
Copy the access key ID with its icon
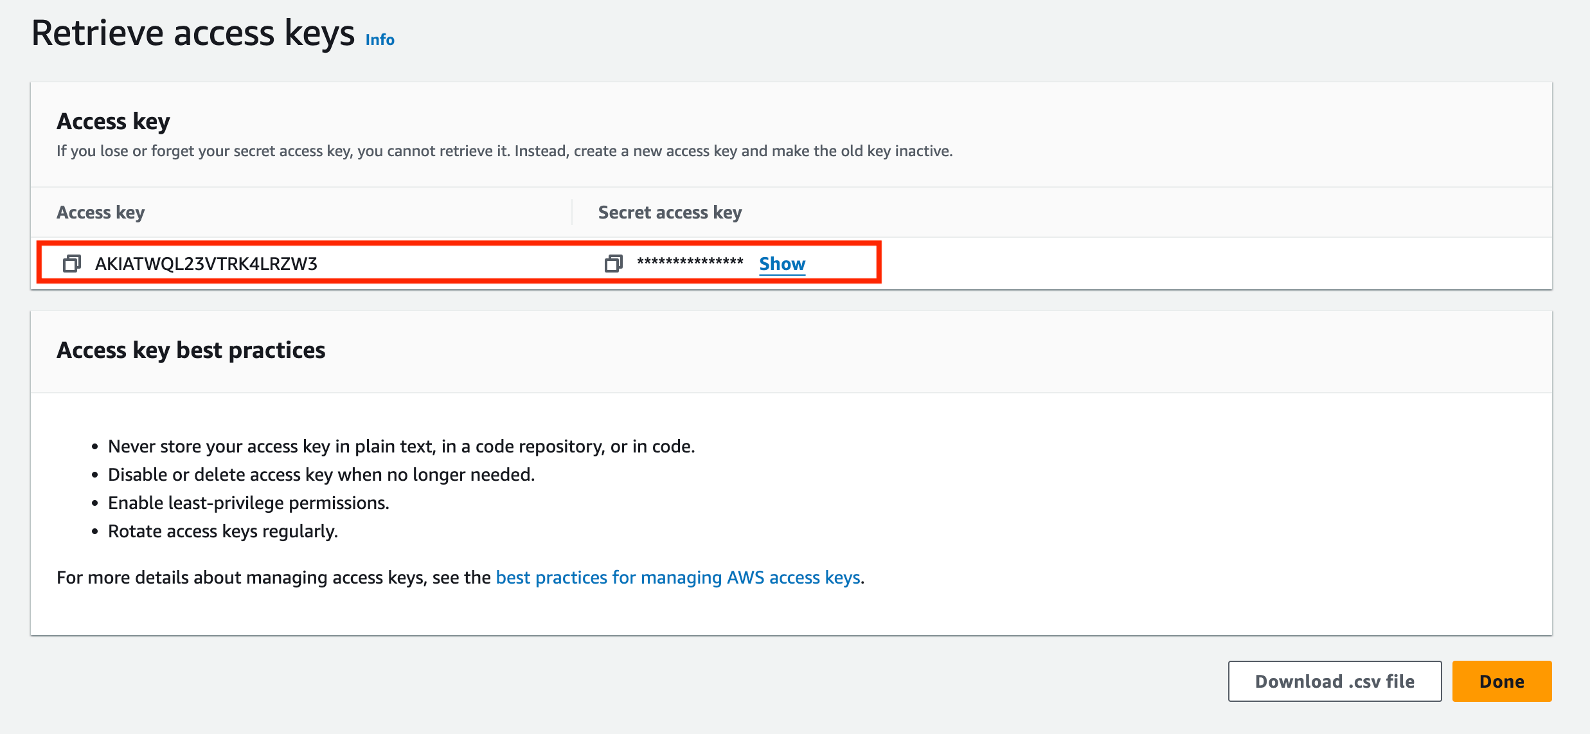(x=71, y=264)
